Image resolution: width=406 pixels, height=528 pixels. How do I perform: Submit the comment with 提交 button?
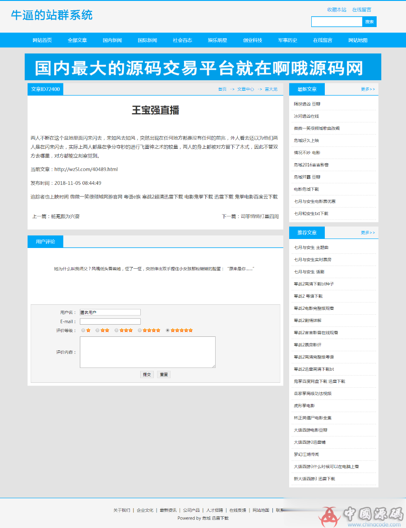click(x=146, y=374)
